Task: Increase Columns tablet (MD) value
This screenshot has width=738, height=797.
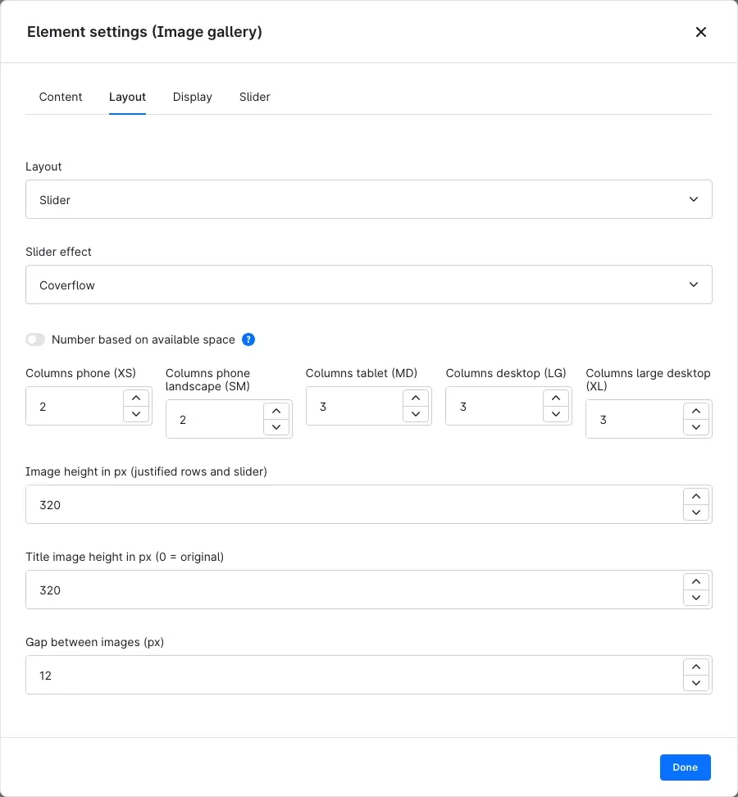Action: pos(416,398)
